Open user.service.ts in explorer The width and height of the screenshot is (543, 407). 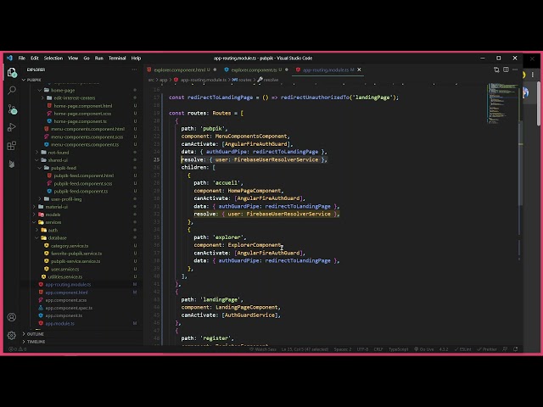(64, 269)
